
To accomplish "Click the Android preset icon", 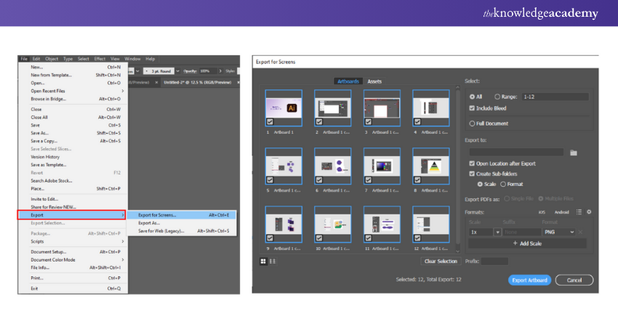I will tap(561, 212).
